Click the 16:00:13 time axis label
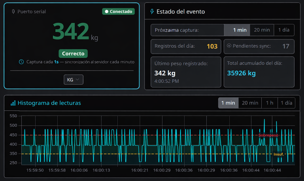 (101, 170)
